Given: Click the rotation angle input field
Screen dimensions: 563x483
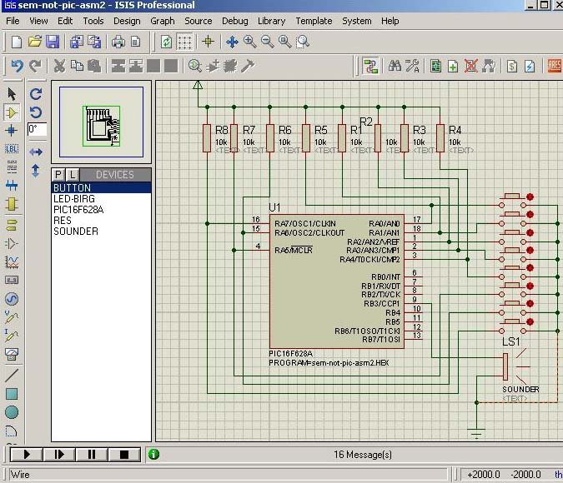Looking at the screenshot, I should (x=37, y=129).
